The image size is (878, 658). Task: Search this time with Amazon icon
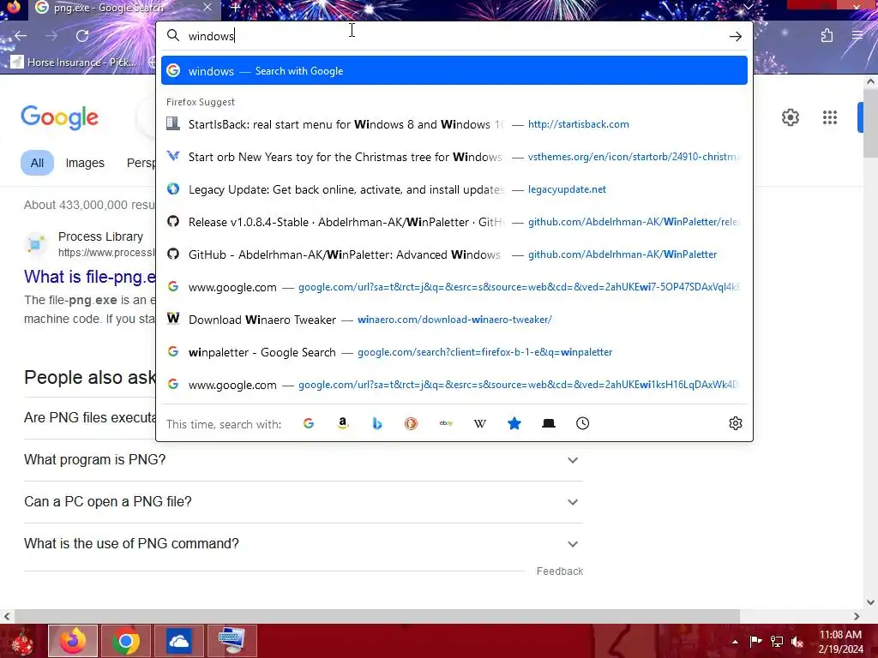(x=343, y=423)
